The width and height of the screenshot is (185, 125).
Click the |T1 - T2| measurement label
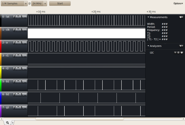[x=154, y=39]
